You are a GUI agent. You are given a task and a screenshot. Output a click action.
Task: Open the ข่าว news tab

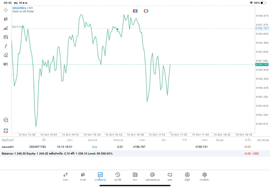135,176
